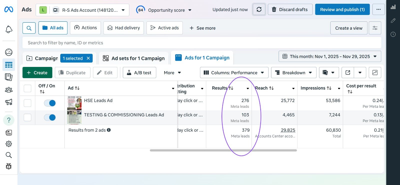This screenshot has height=185, width=400.
Task: Click Review and publish button
Action: [x=342, y=9]
